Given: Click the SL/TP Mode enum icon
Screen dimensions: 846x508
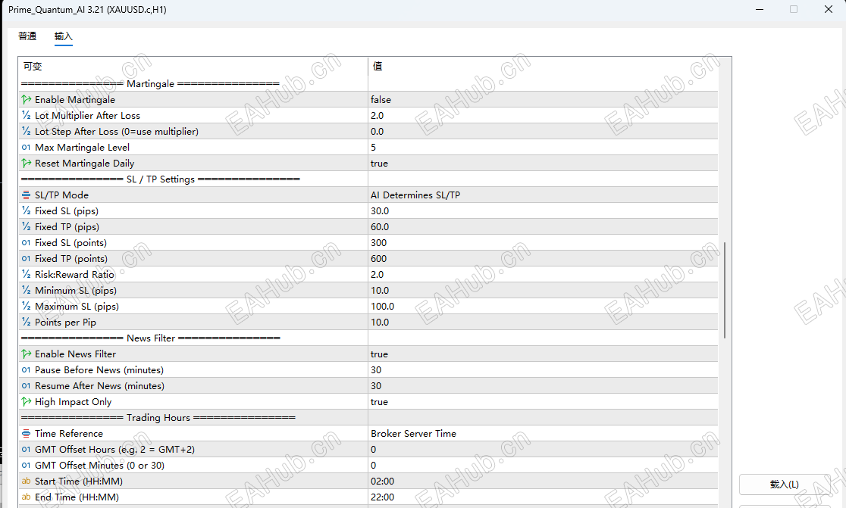Looking at the screenshot, I should coord(26,195).
